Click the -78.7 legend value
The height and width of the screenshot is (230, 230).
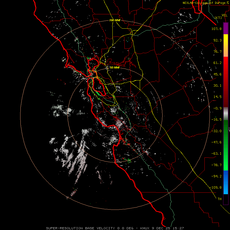click(x=216, y=165)
